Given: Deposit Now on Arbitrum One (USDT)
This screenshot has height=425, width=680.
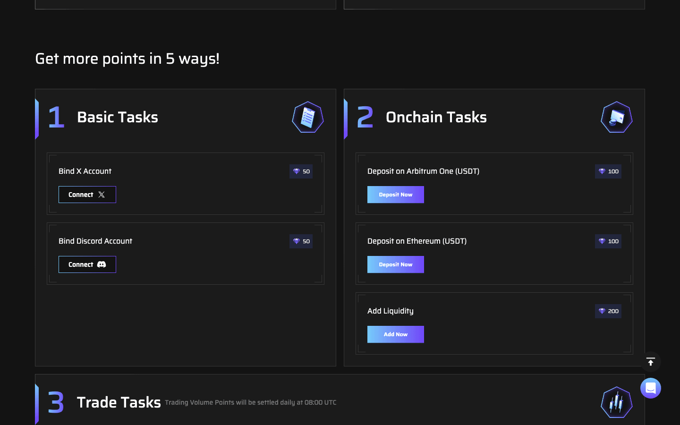Looking at the screenshot, I should [396, 195].
